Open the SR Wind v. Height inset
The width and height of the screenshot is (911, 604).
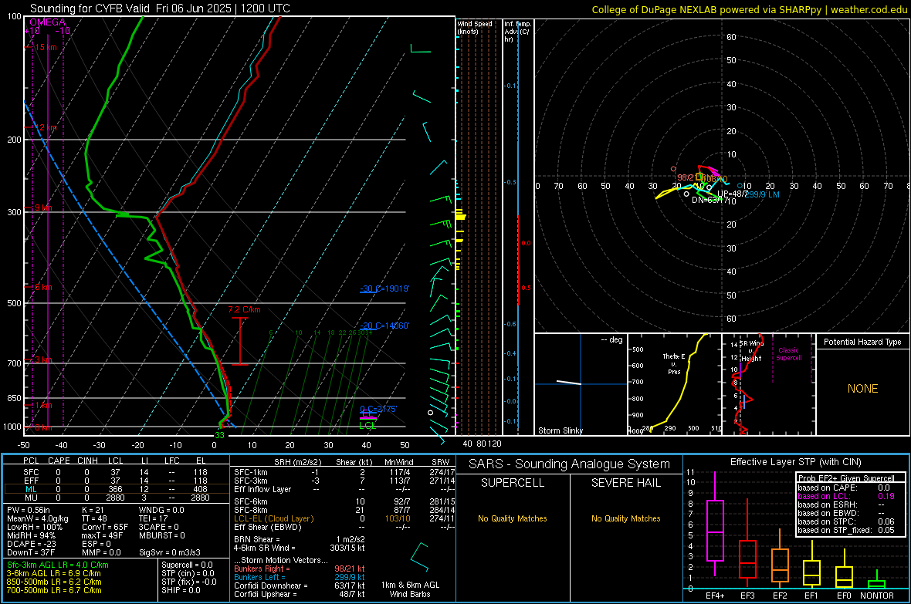tap(769, 384)
